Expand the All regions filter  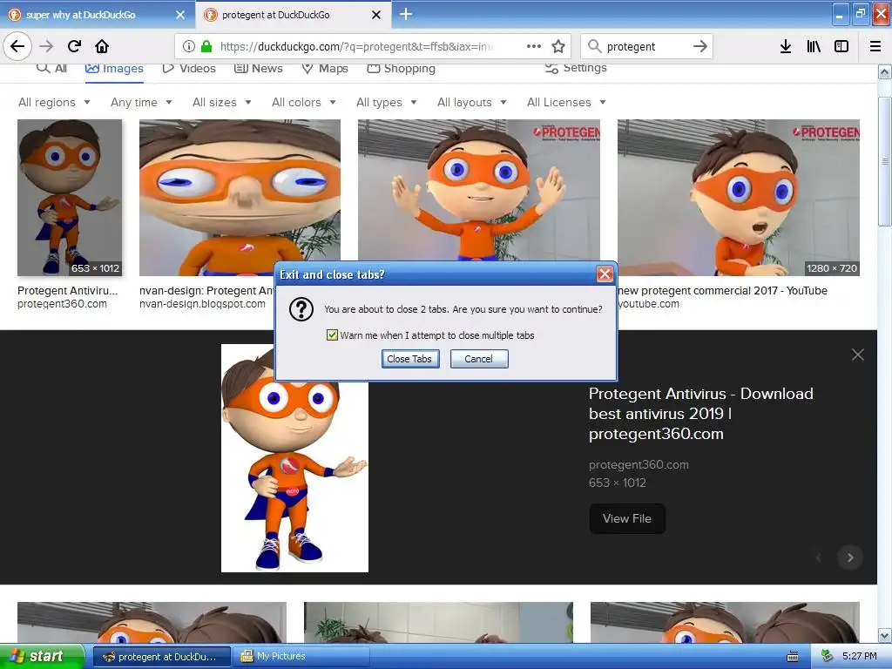54,103
